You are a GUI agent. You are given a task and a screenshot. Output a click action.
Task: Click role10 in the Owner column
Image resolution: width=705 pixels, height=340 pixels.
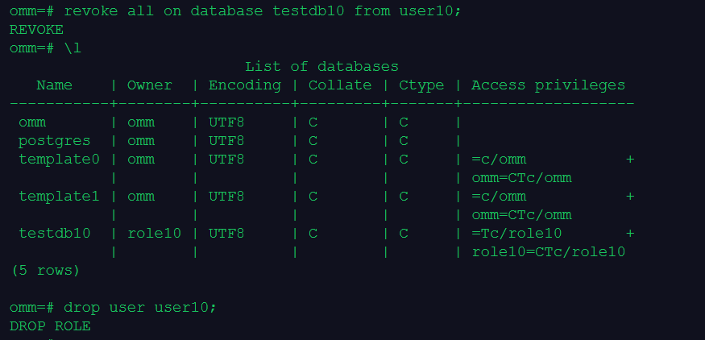coord(154,234)
